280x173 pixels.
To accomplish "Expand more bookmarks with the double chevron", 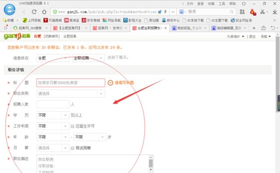I will (x=274, y=21).
